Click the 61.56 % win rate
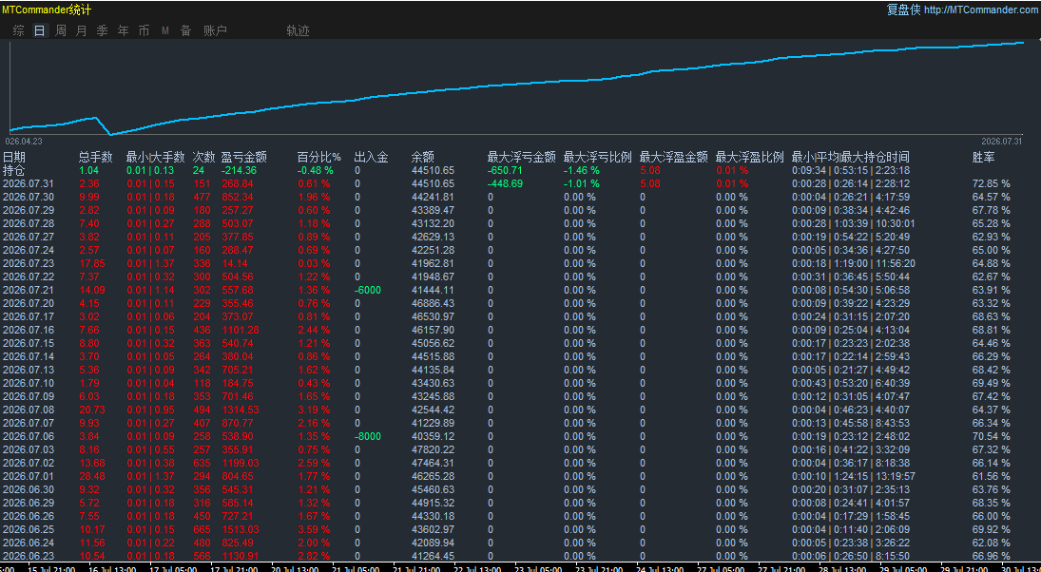This screenshot has width=1041, height=572. (x=992, y=476)
